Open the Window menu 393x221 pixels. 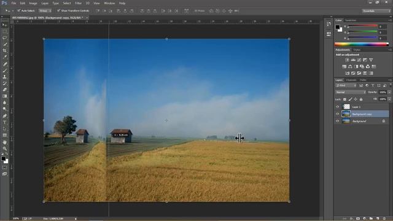click(x=109, y=3)
